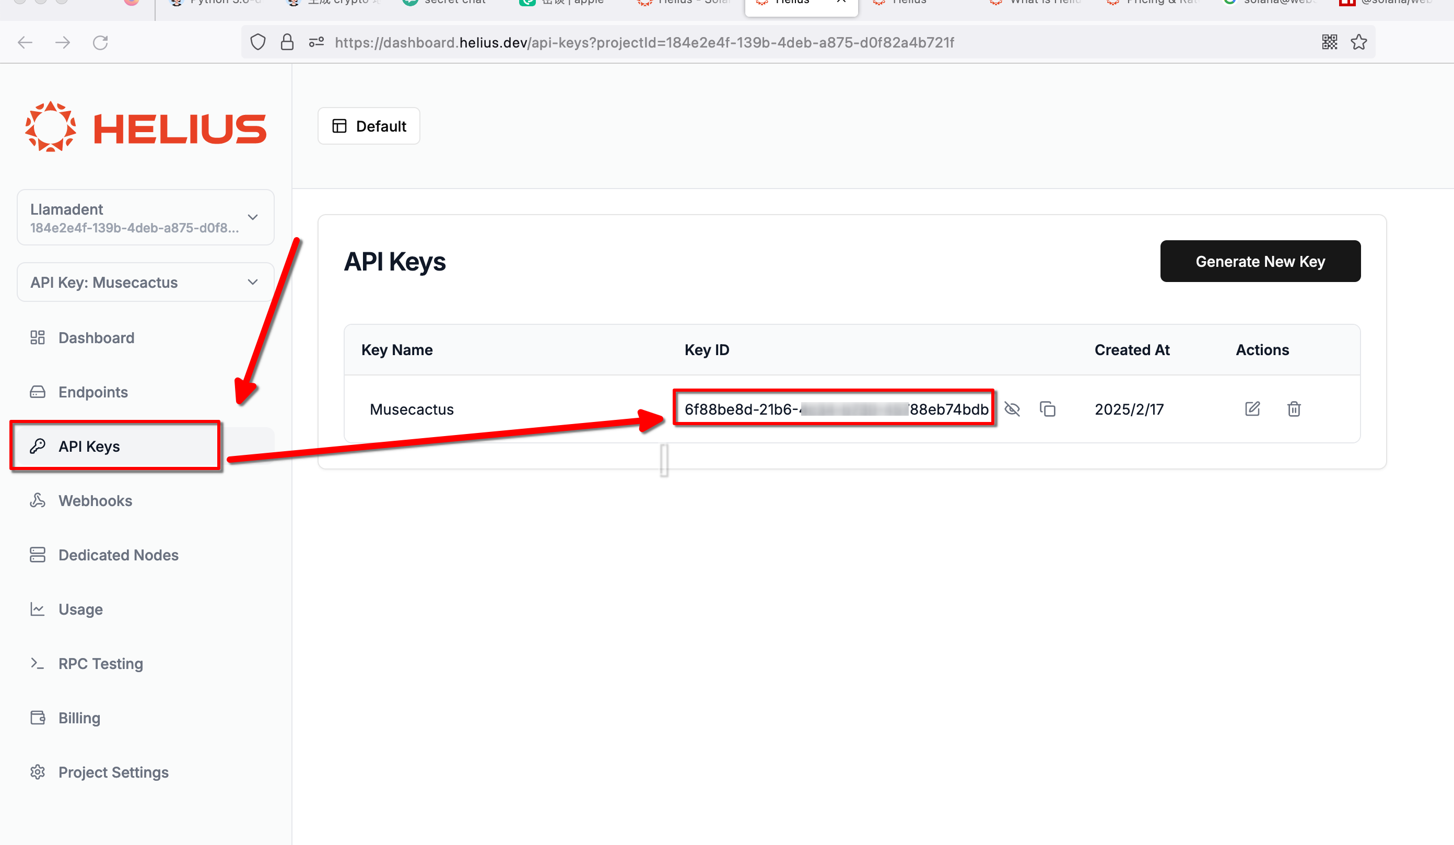Viewport: 1454px width, 845px height.
Task: Click the browser reload icon
Action: point(100,42)
